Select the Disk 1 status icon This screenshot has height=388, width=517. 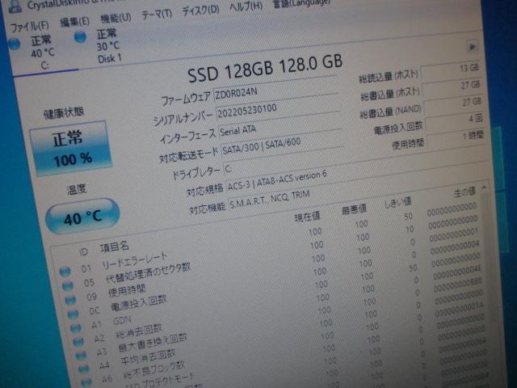pos(80,36)
